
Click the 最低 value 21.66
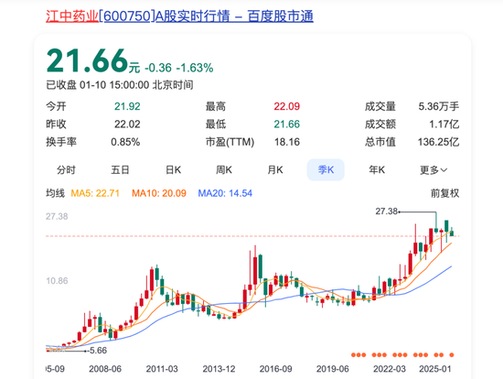287,124
